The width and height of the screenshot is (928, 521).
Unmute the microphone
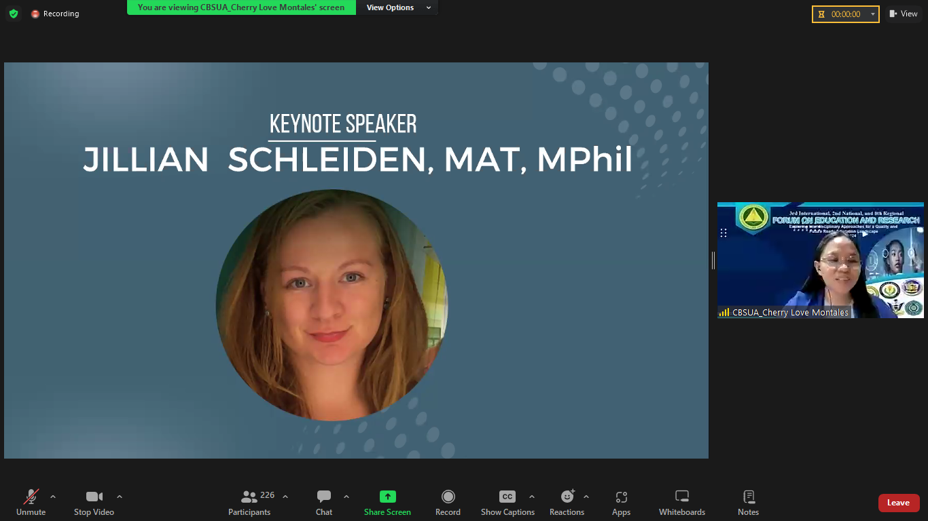(31, 503)
